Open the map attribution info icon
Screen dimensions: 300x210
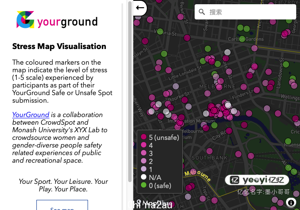291,202
